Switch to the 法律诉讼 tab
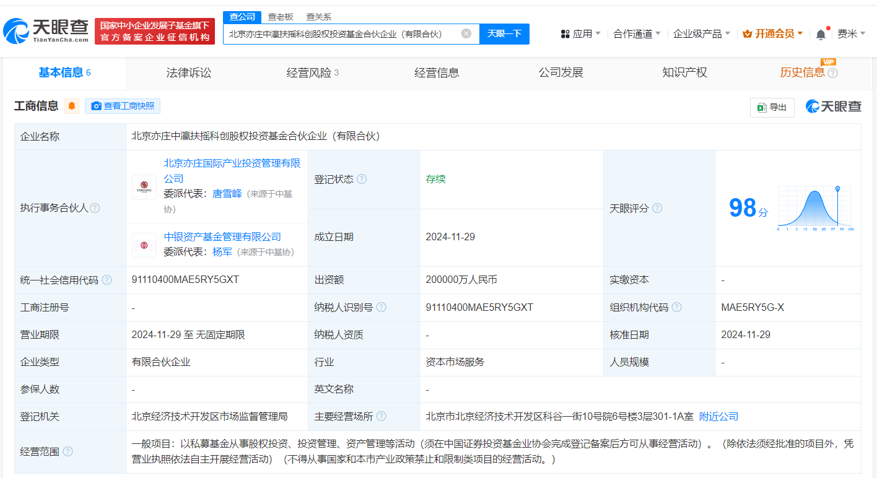This screenshot has height=478, width=877. click(x=189, y=73)
